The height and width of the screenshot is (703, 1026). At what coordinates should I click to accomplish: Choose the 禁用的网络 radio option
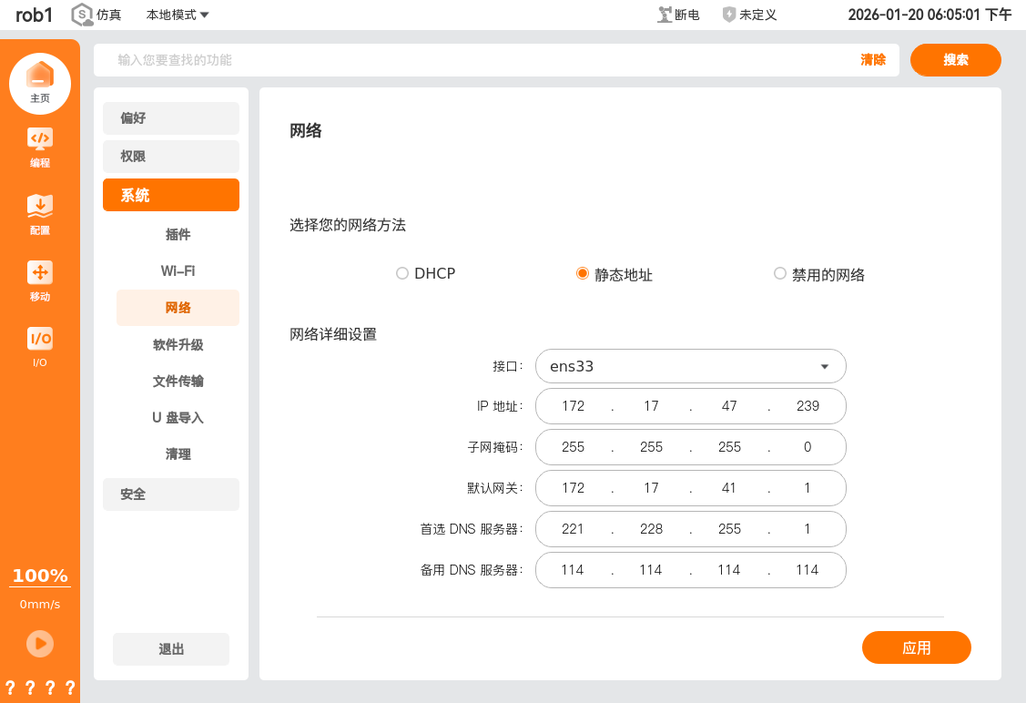point(779,274)
